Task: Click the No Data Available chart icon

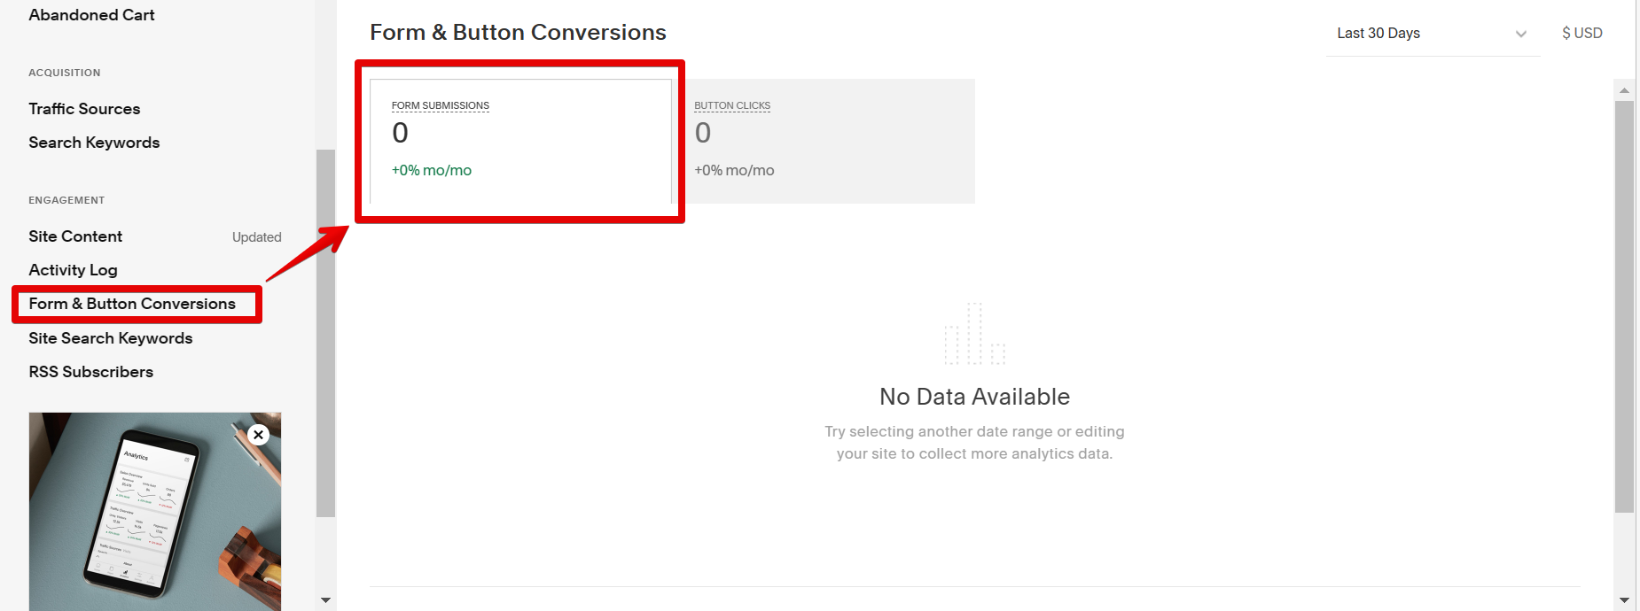Action: (974, 334)
